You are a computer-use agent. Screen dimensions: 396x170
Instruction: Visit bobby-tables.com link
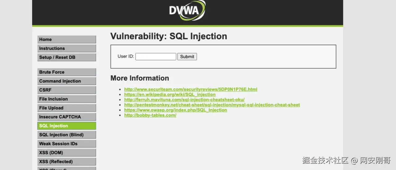click(x=150, y=115)
